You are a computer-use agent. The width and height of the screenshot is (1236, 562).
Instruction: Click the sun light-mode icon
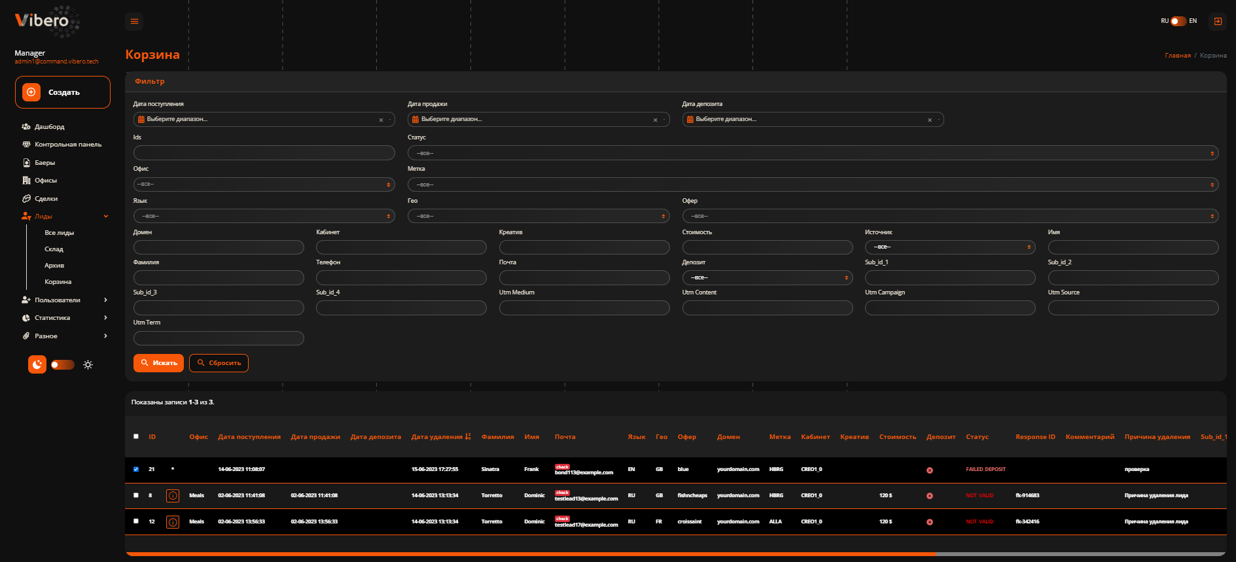pyautogui.click(x=88, y=365)
